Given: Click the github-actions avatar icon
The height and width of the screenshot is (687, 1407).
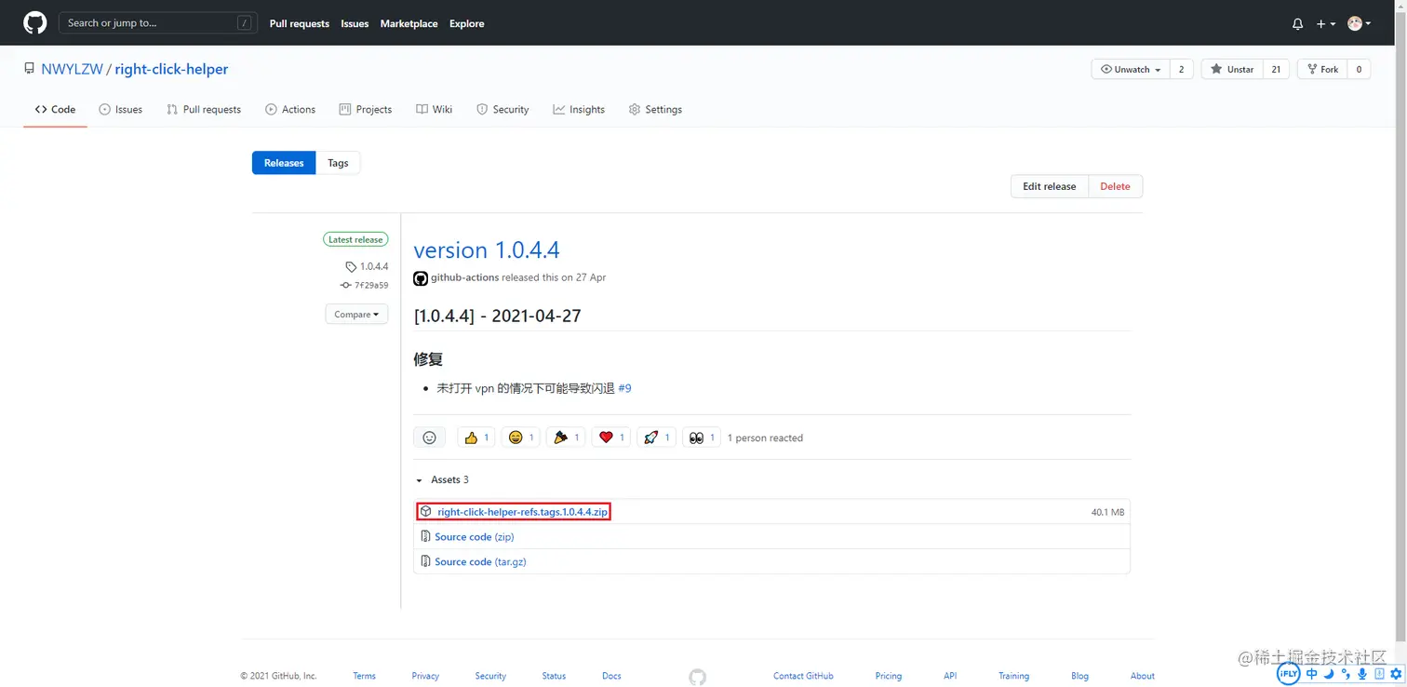Looking at the screenshot, I should [421, 278].
